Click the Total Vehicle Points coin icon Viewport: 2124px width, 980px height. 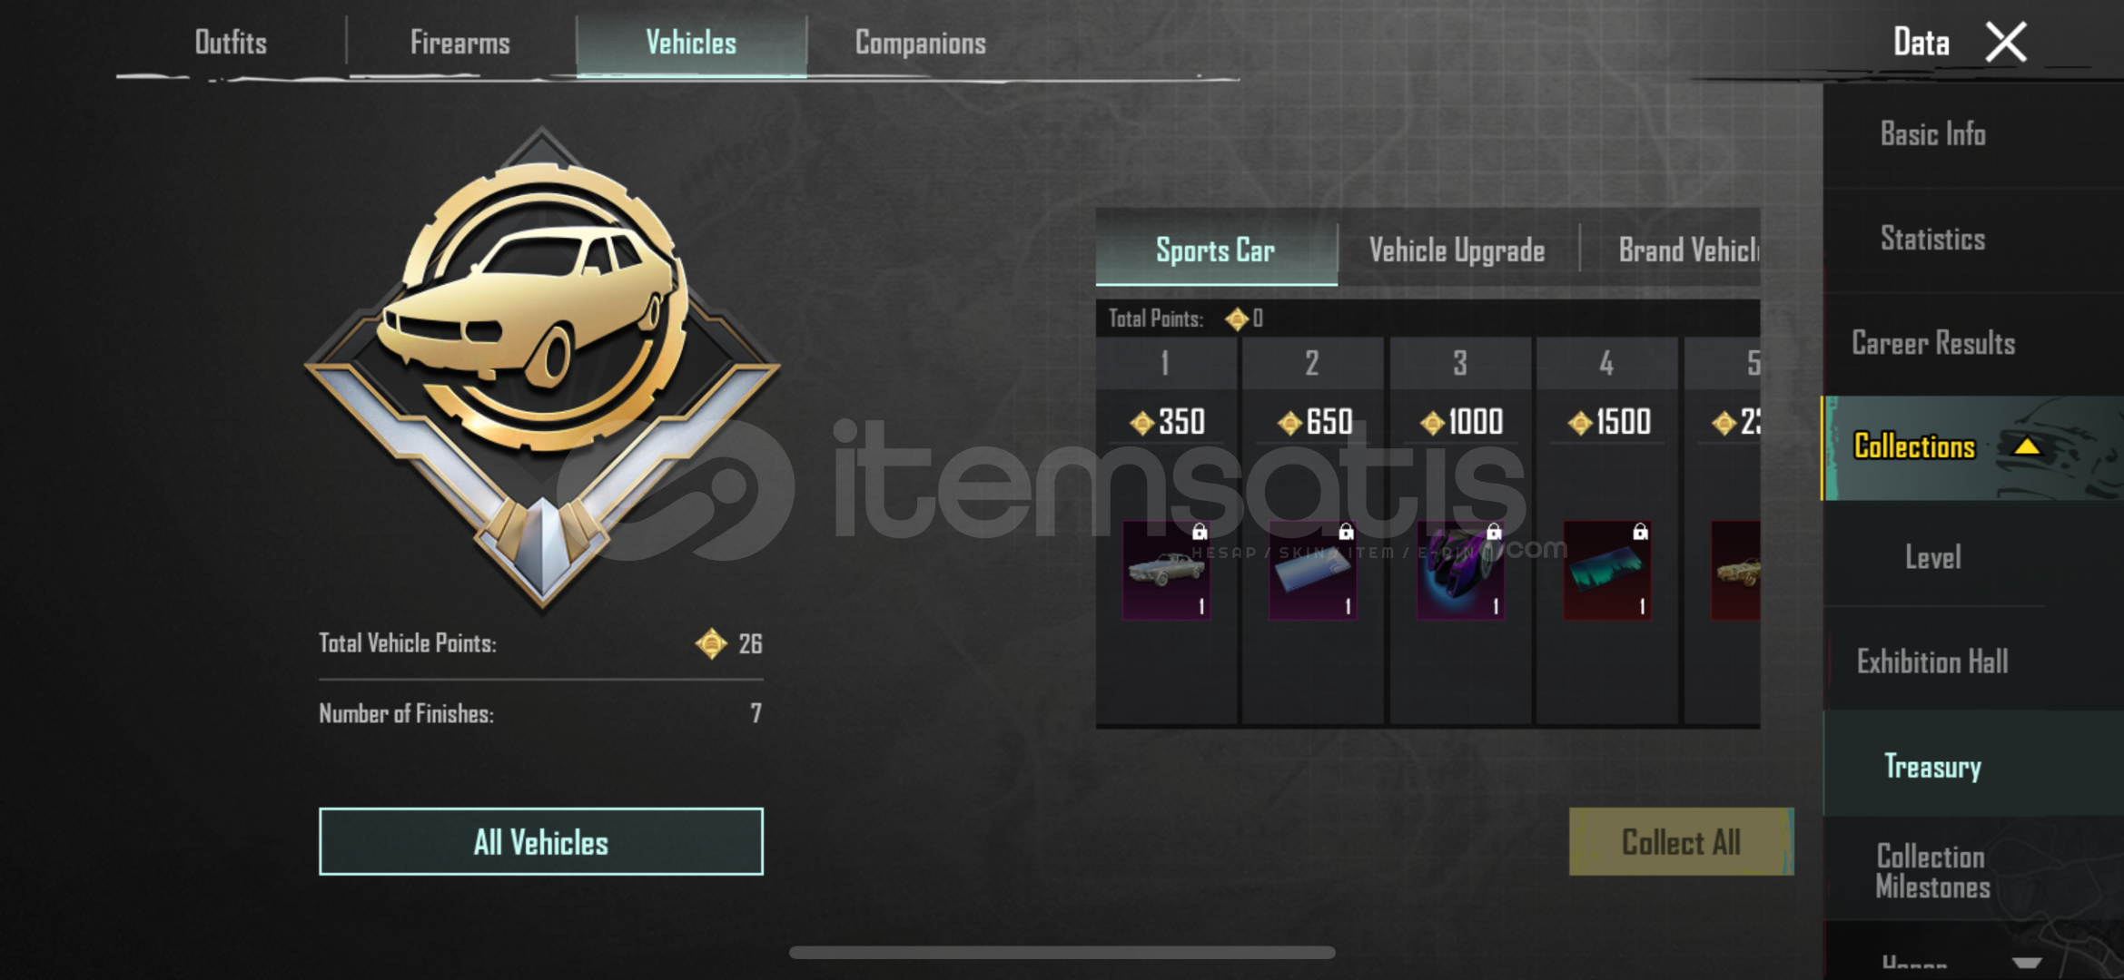point(711,643)
